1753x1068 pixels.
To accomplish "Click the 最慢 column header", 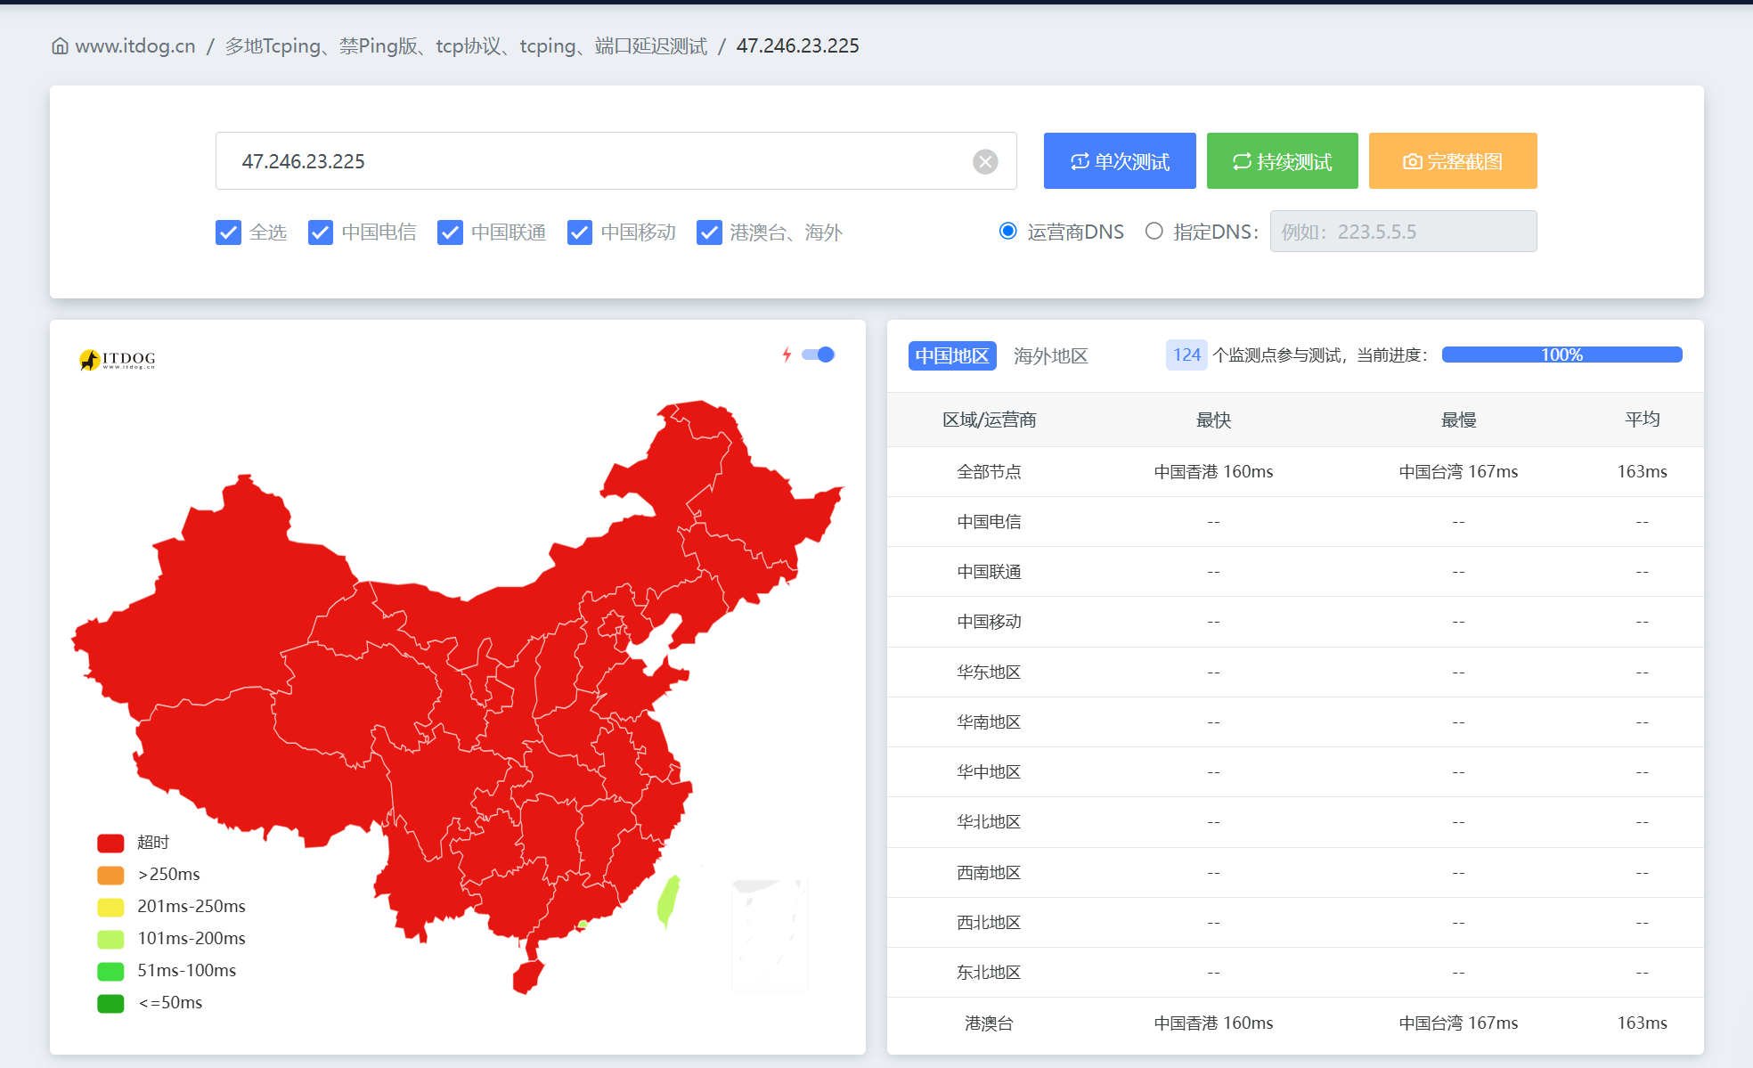I will point(1458,420).
